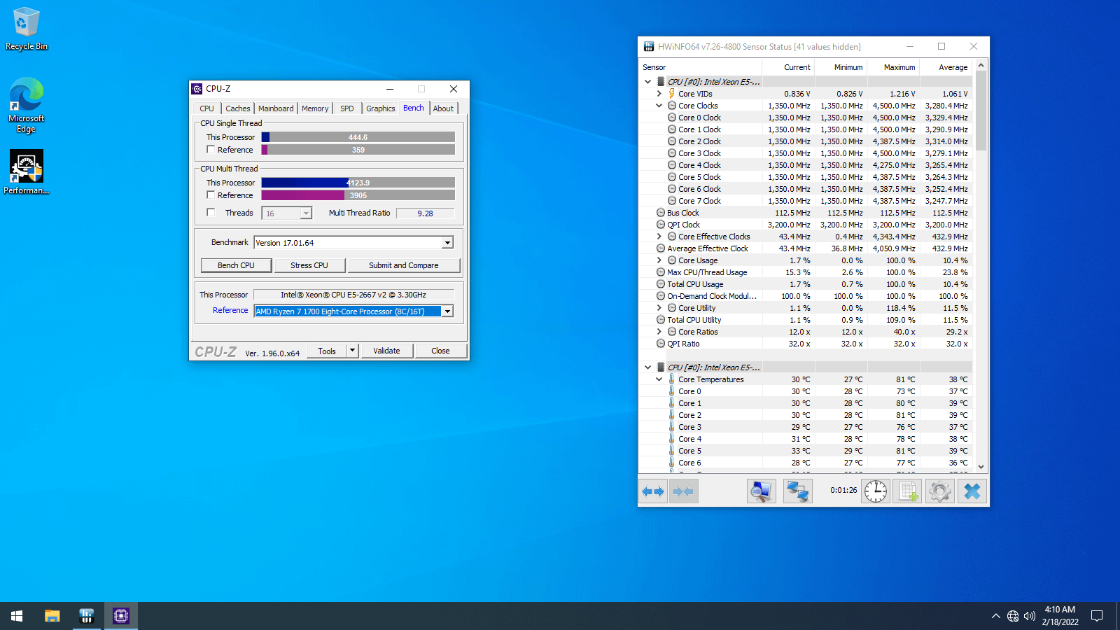Click the CPU-Z Close button
Screen dimensions: 1120x630
tap(440, 351)
